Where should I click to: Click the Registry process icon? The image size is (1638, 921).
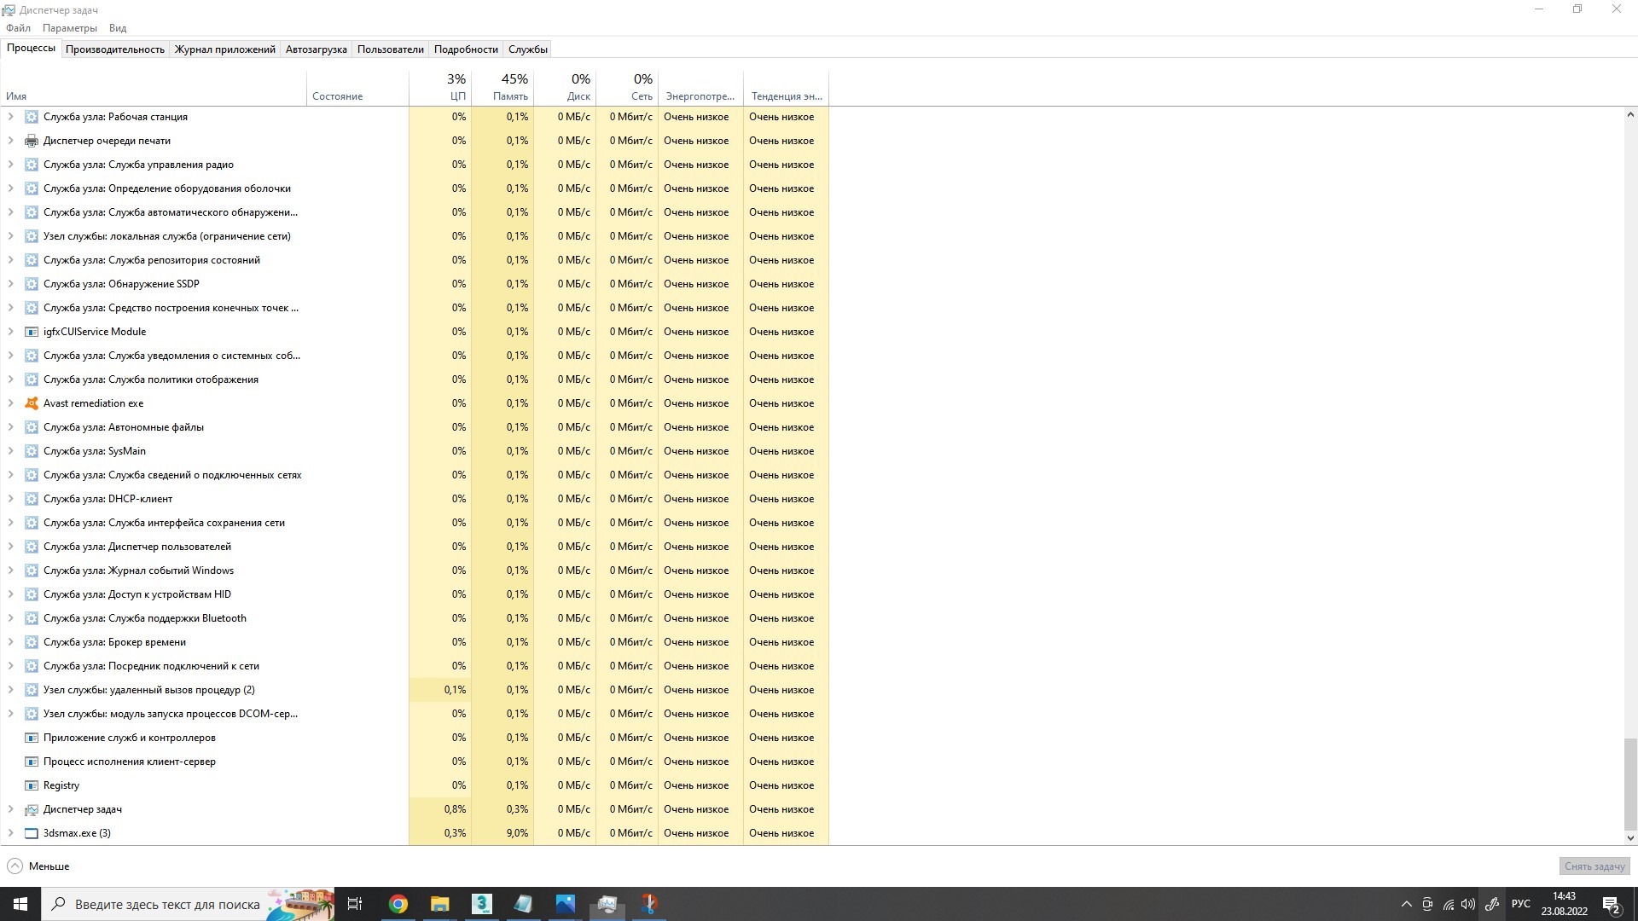(x=32, y=785)
